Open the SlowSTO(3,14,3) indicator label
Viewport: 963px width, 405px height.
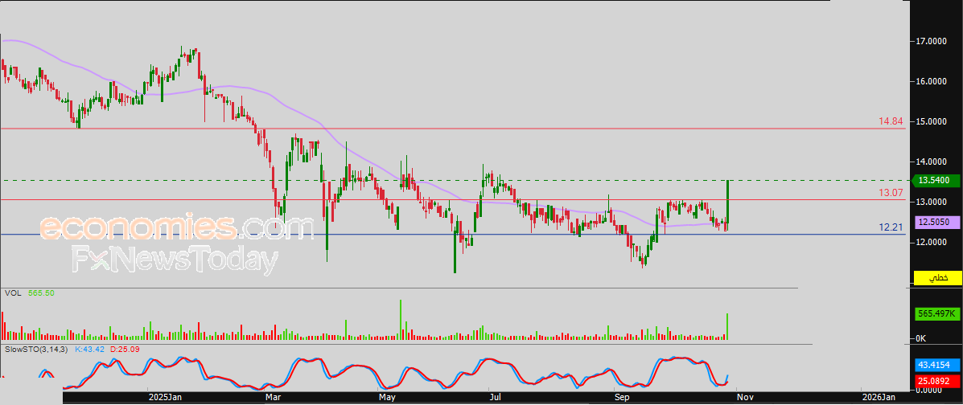pos(36,350)
